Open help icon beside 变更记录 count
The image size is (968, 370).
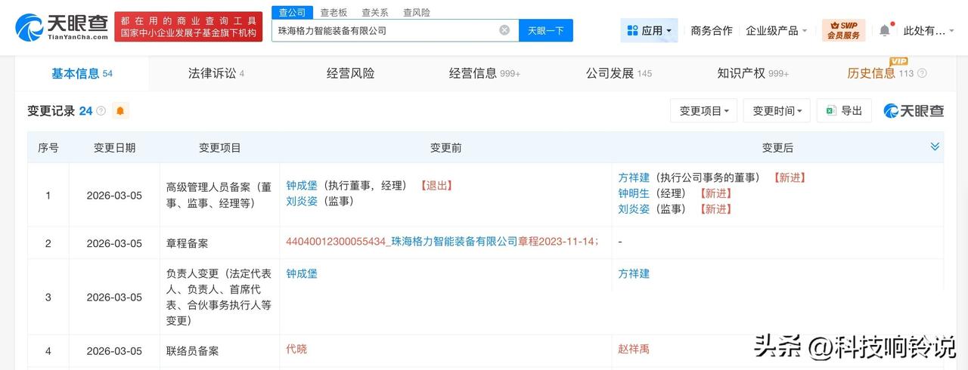click(101, 111)
